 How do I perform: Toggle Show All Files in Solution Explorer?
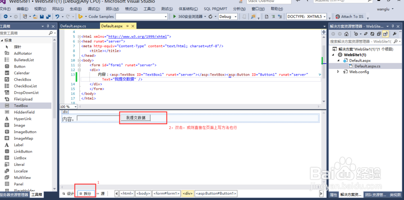(x=385, y=34)
